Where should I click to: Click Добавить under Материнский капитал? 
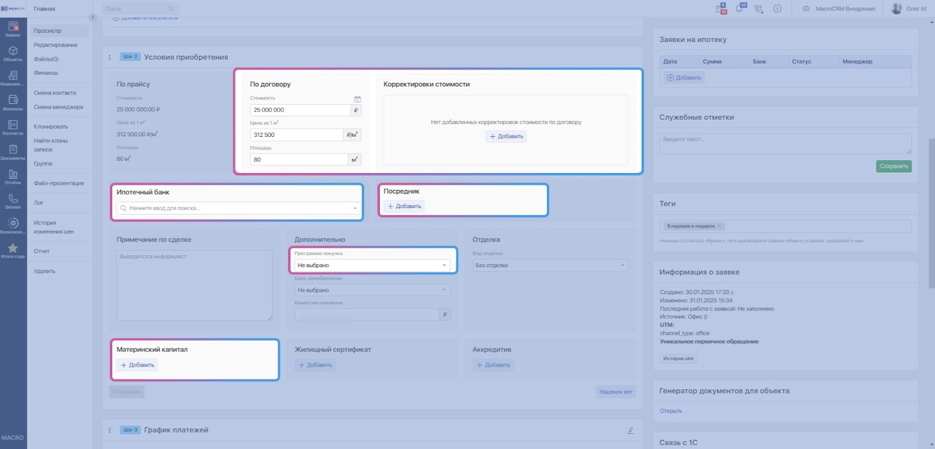137,365
